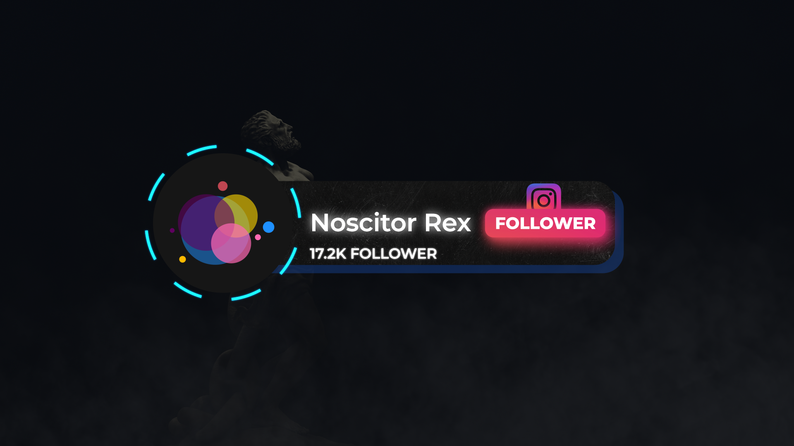Click the small pink dot near the blue dot
The height and width of the screenshot is (446, 794).
pyautogui.click(x=258, y=237)
